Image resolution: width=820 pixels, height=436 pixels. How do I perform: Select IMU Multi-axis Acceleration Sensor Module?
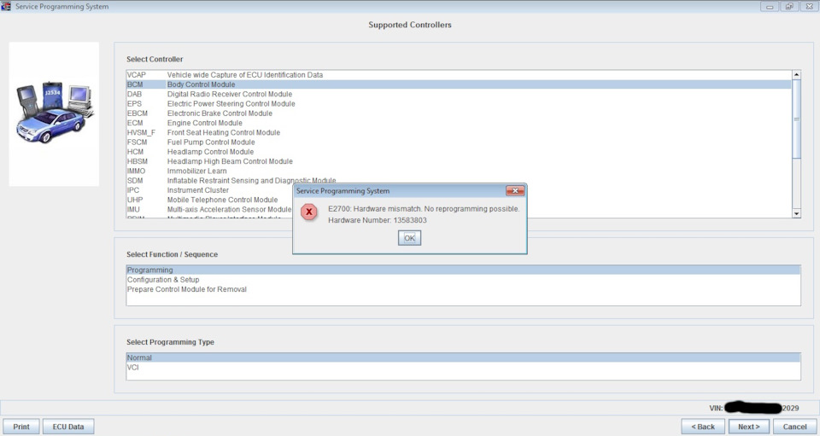pyautogui.click(x=209, y=209)
